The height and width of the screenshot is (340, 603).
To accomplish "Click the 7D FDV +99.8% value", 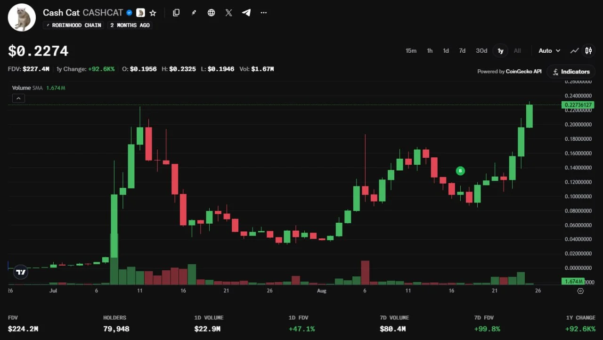I will click(x=487, y=329).
